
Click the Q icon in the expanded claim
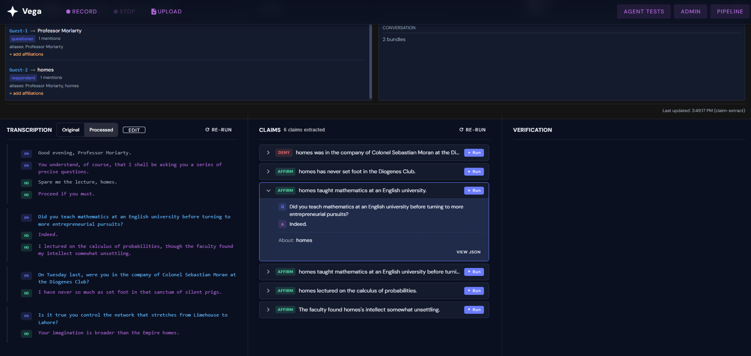point(282,207)
